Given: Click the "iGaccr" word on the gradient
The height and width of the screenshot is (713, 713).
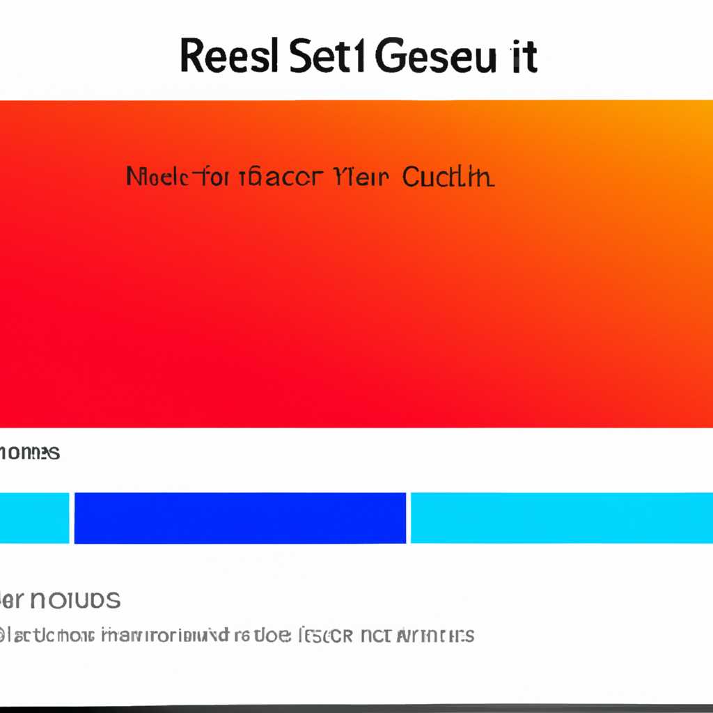Looking at the screenshot, I should coord(281,176).
